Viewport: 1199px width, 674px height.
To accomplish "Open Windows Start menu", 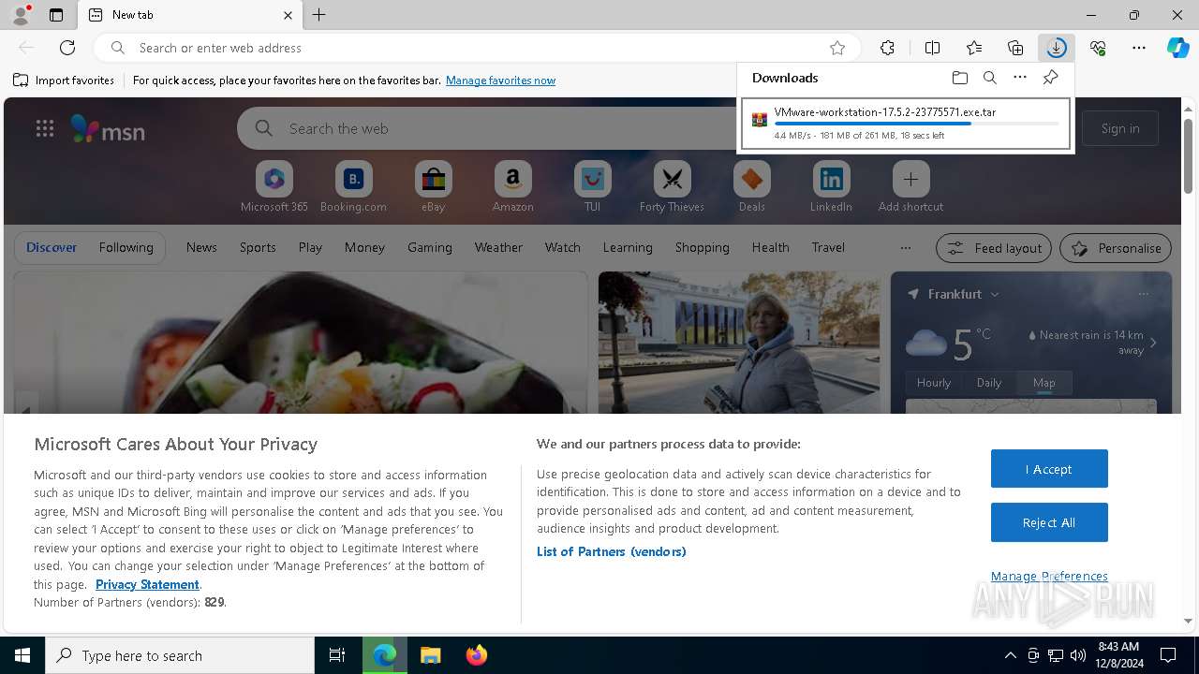I will pos(22,655).
